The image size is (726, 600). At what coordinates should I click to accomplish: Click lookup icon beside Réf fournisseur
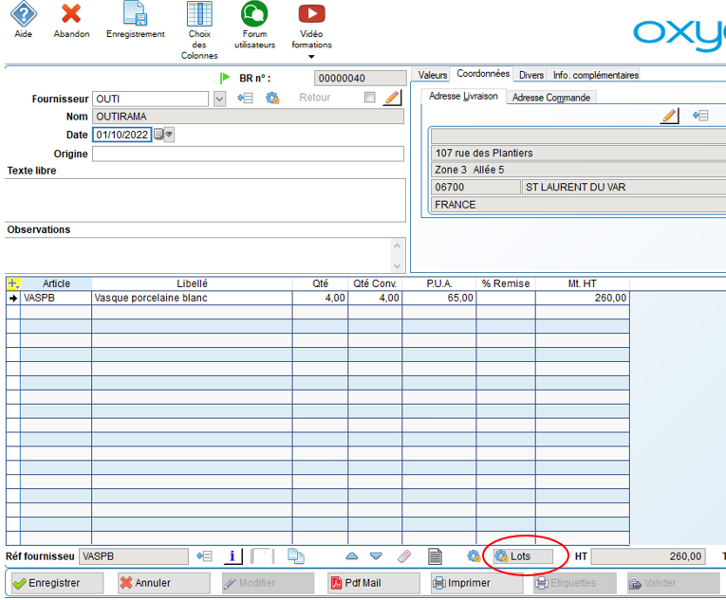coord(204,555)
